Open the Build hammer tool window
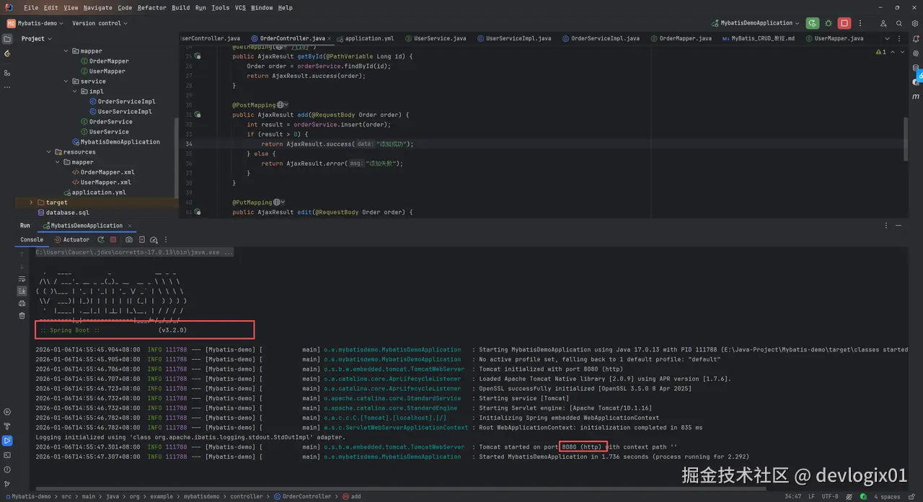The height and width of the screenshot is (502, 923). (x=7, y=426)
